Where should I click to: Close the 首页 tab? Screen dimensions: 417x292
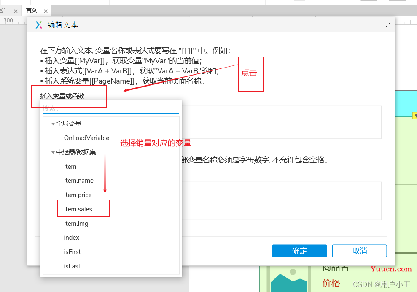point(46,11)
